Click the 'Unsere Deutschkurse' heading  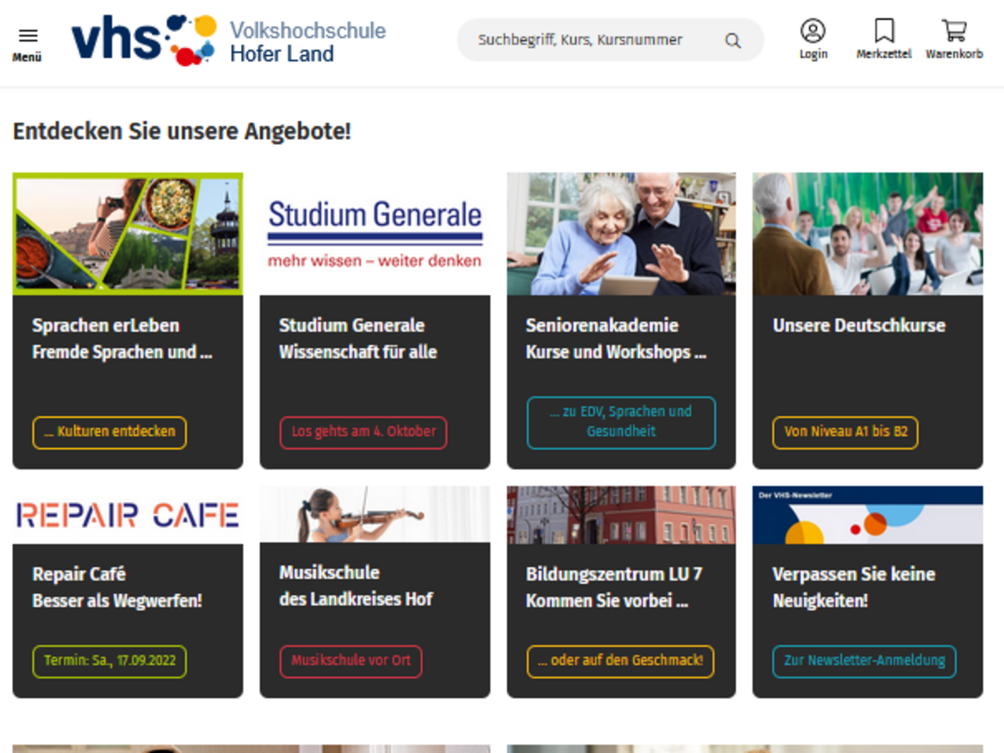(859, 325)
